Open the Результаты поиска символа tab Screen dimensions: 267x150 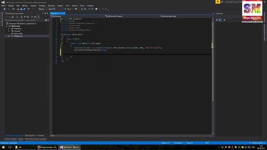35,139
